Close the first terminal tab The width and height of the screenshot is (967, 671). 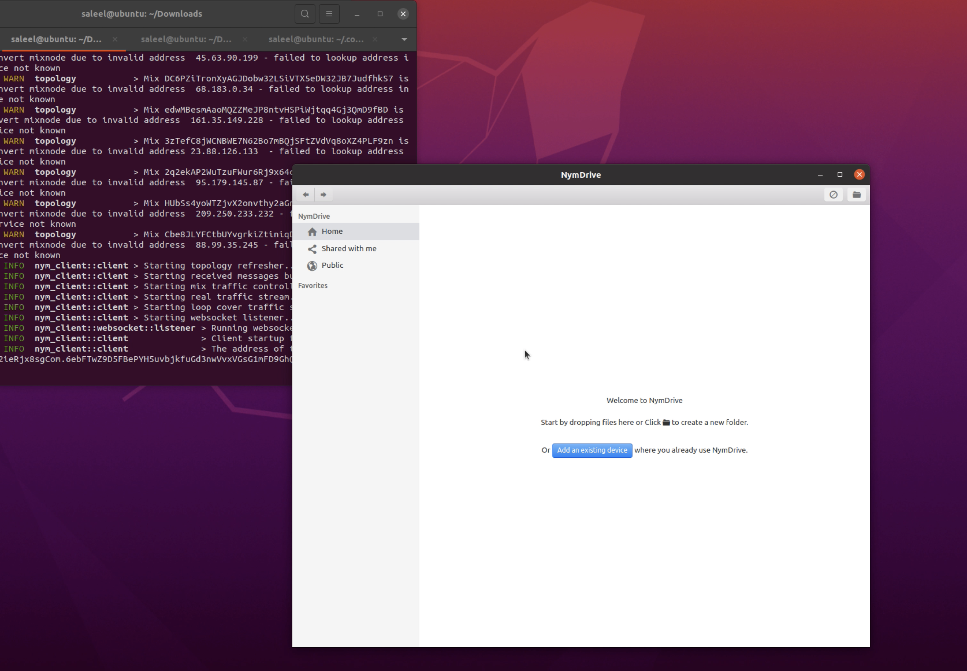click(115, 39)
